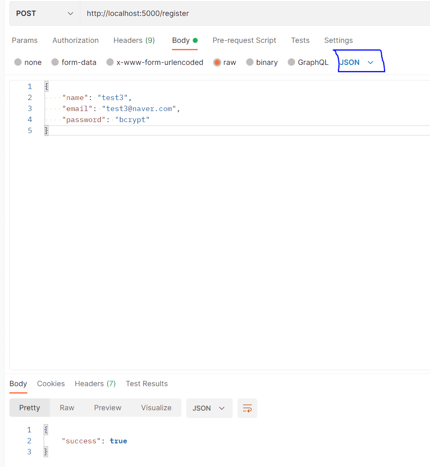
Task: Select the GraphQL body radio button
Action: pyautogui.click(x=291, y=62)
